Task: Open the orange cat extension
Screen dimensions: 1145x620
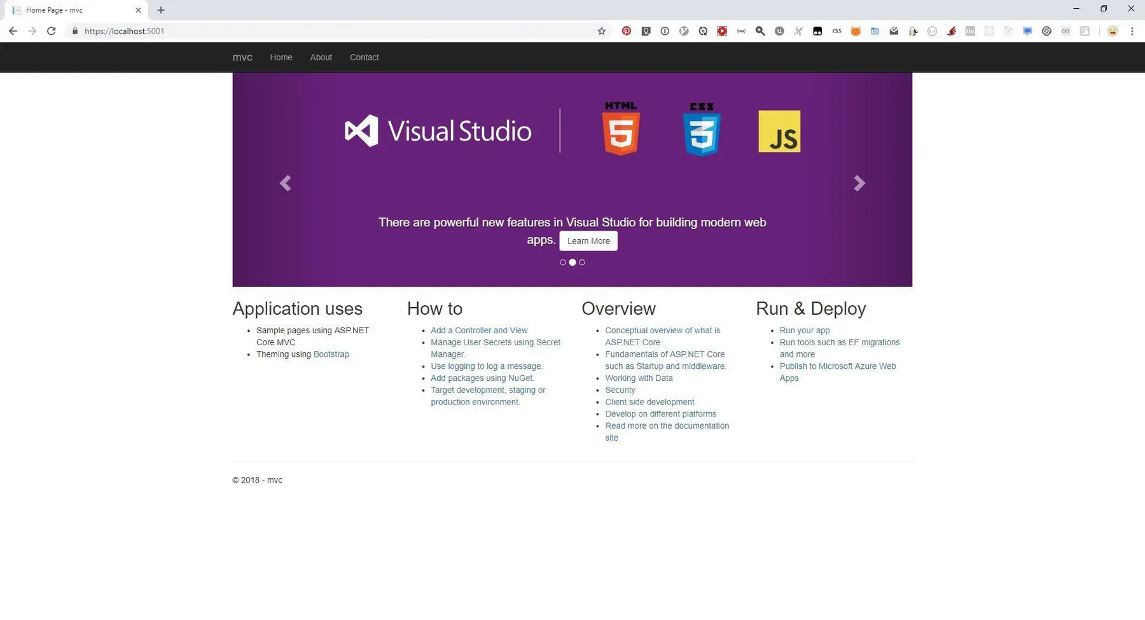Action: click(x=856, y=31)
